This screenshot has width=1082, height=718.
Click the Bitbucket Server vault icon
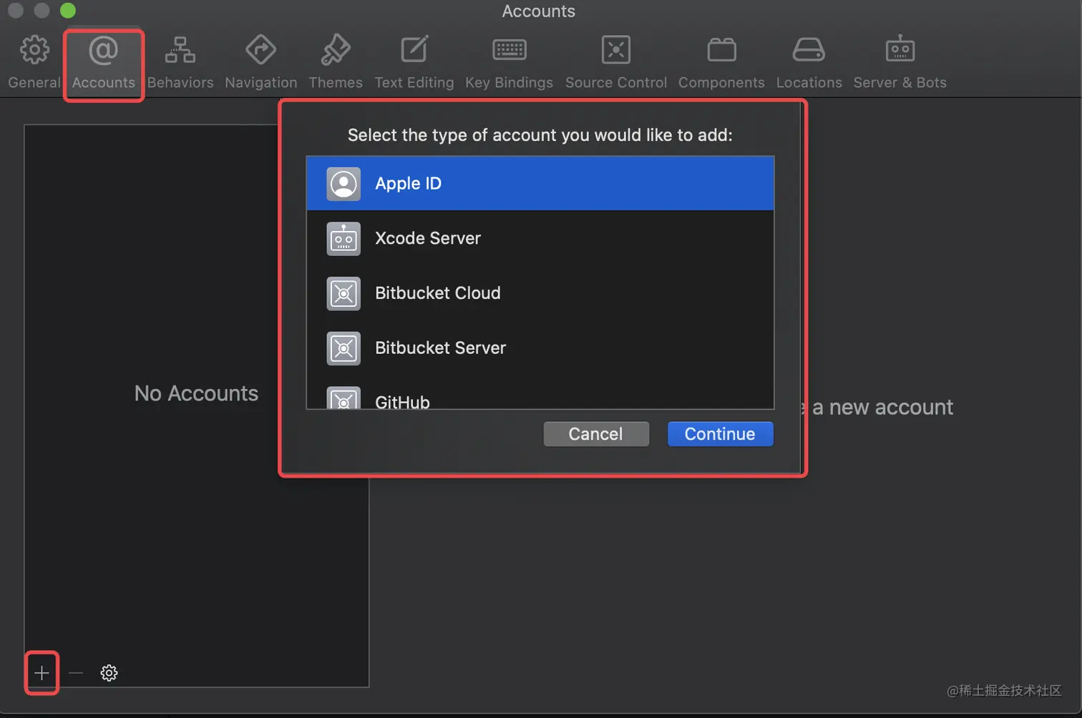point(343,348)
